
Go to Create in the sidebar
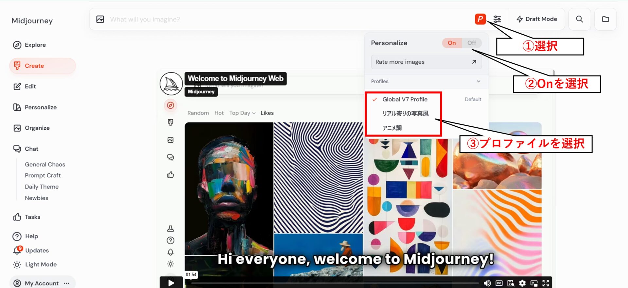click(x=43, y=66)
